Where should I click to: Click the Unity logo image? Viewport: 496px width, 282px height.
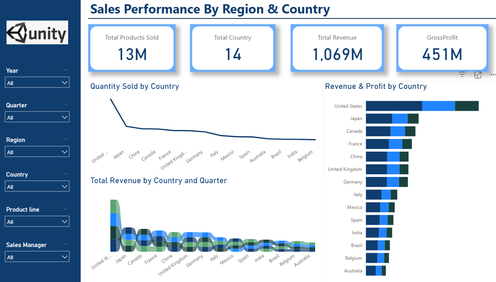point(37,33)
